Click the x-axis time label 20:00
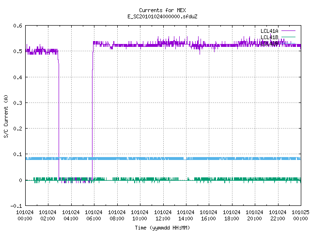310x232 pixels. click(x=254, y=218)
